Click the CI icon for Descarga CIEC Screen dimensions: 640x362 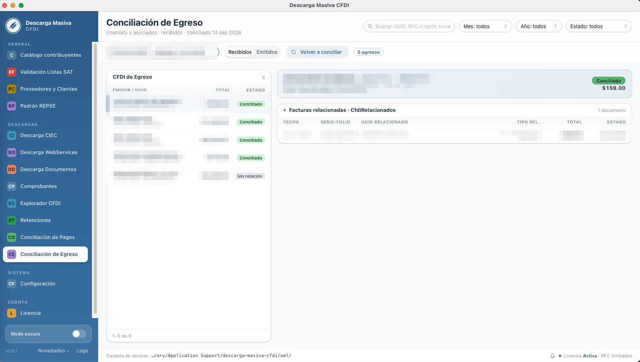pyautogui.click(x=12, y=135)
